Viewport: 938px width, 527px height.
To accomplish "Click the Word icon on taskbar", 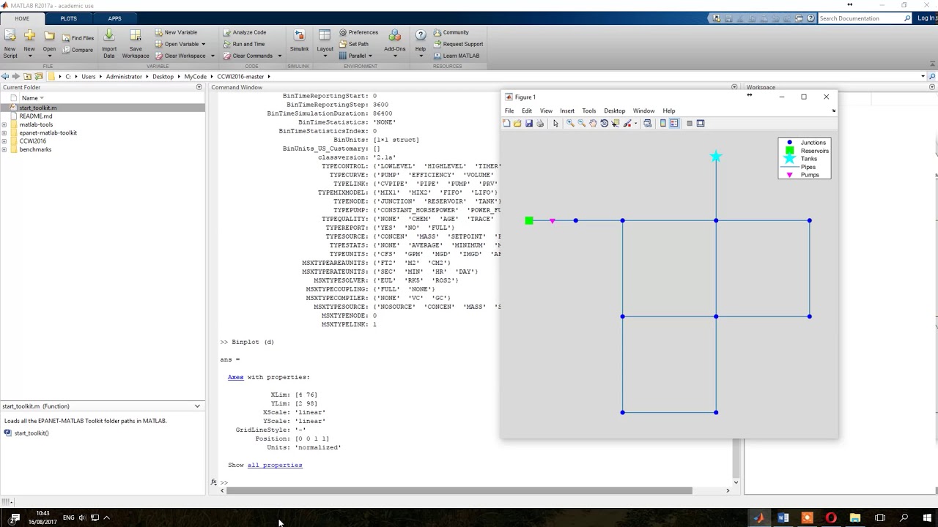I will tap(783, 517).
